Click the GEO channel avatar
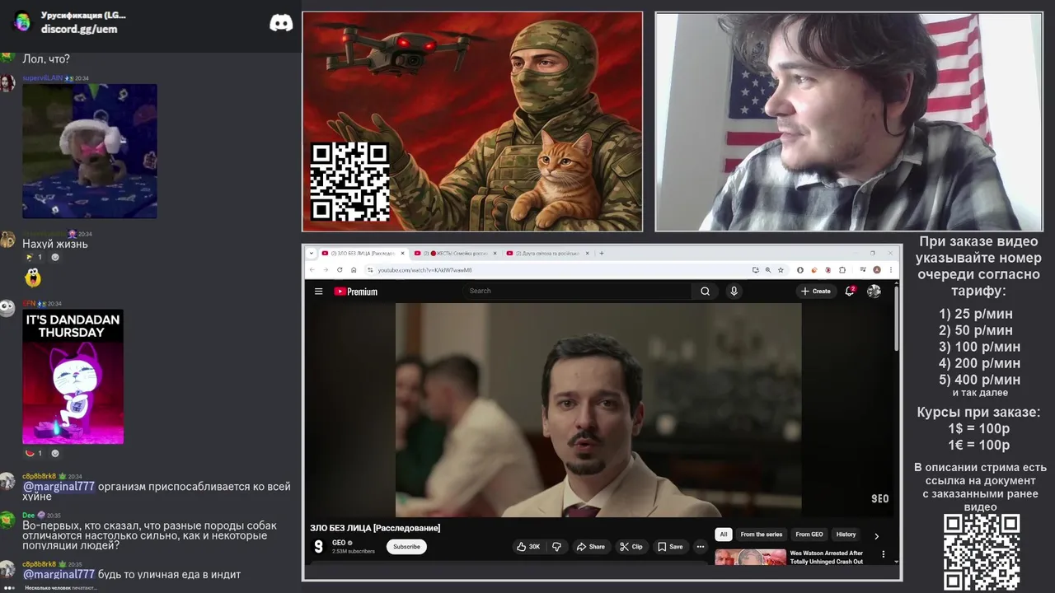Image resolution: width=1055 pixels, height=593 pixels. click(318, 546)
